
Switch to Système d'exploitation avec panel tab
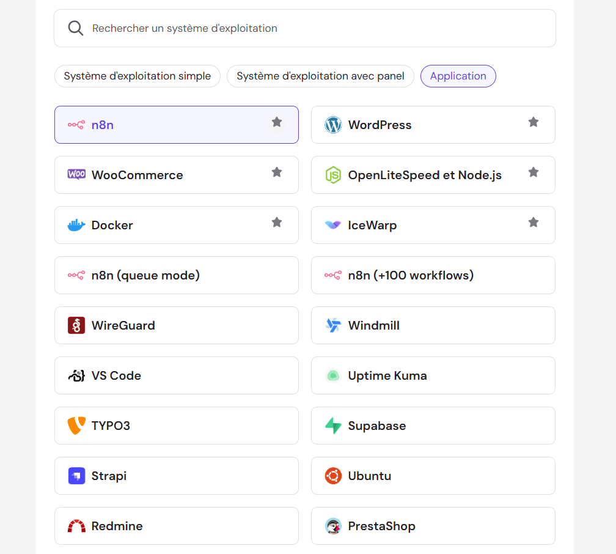[x=320, y=76]
